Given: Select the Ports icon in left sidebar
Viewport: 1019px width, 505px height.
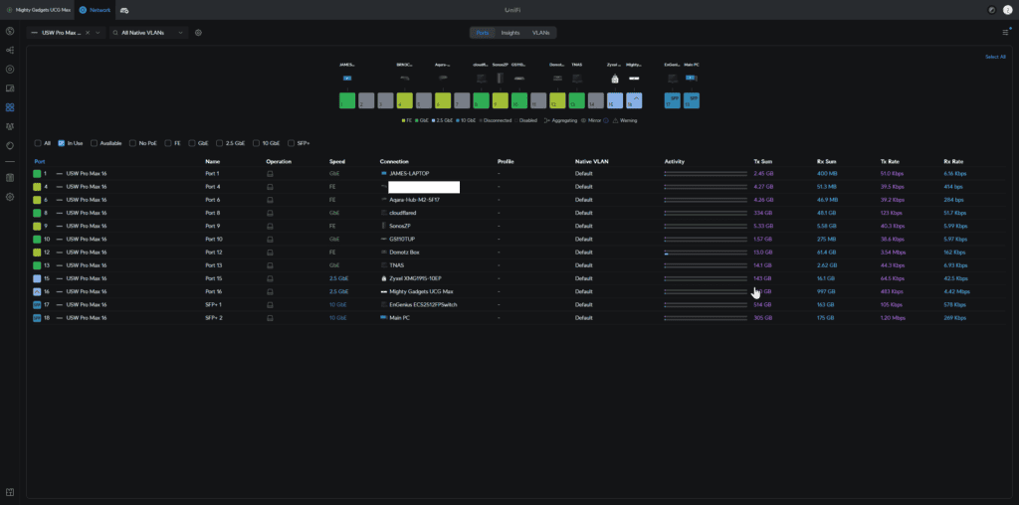Looking at the screenshot, I should pos(10,107).
